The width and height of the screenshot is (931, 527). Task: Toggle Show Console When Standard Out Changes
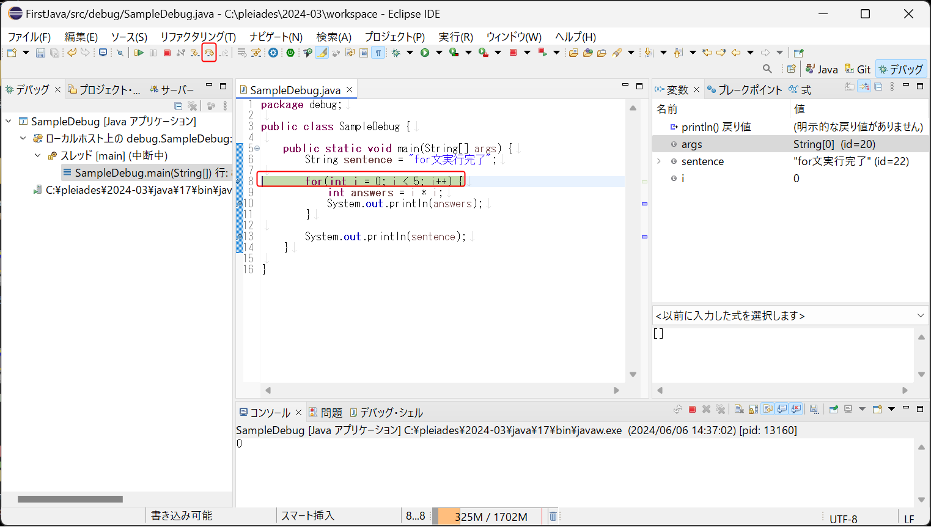782,410
